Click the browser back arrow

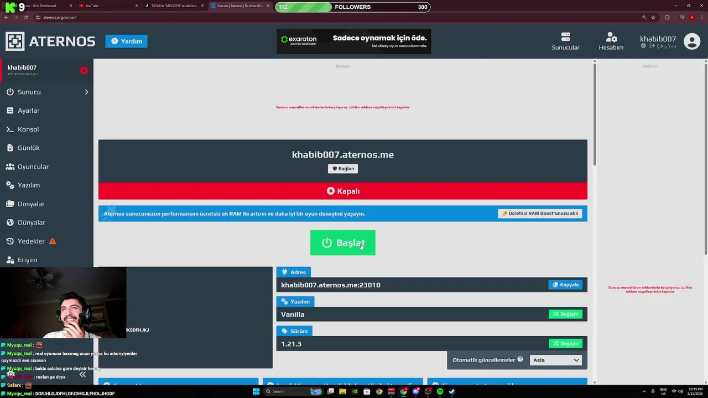point(6,17)
